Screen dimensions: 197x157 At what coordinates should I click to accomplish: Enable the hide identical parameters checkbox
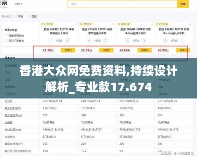coord(6,36)
